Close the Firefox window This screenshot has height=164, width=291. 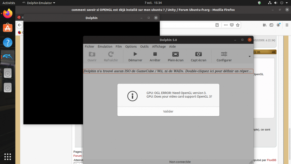[287, 10]
